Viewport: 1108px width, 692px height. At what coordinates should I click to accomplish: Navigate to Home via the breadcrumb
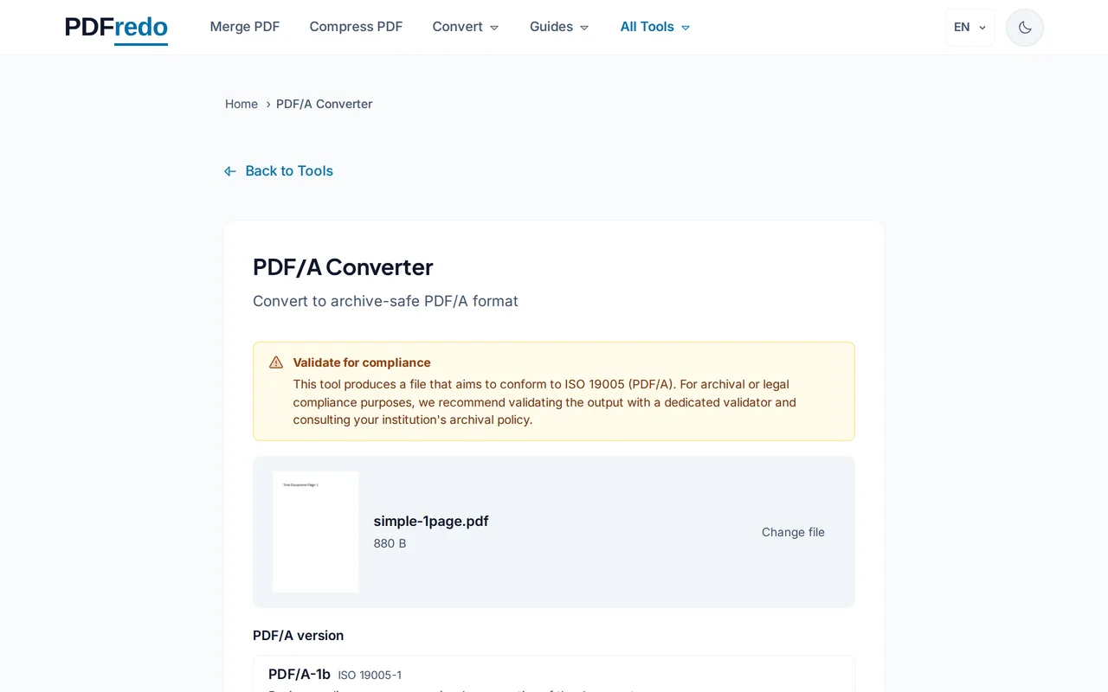coord(242,104)
